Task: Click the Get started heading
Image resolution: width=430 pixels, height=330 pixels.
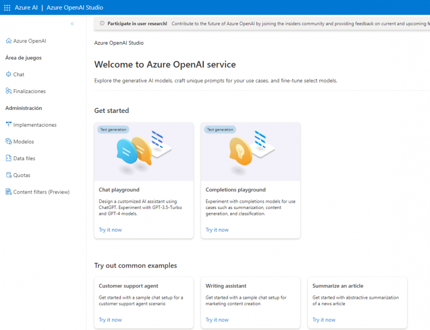Action: tap(112, 111)
